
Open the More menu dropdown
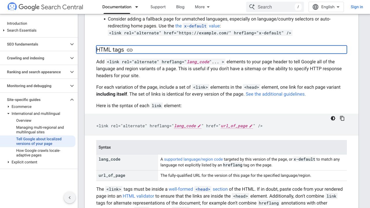tap(202, 7)
